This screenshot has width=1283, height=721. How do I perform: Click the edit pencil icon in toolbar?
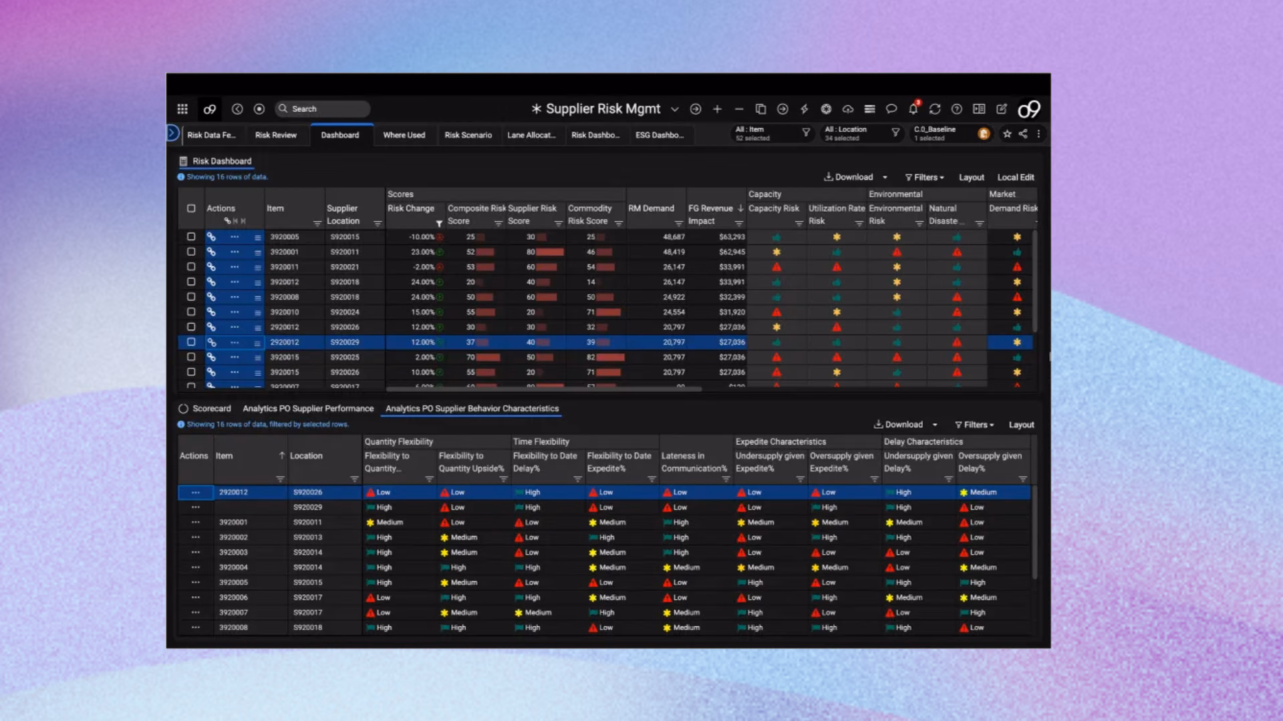(x=1002, y=109)
